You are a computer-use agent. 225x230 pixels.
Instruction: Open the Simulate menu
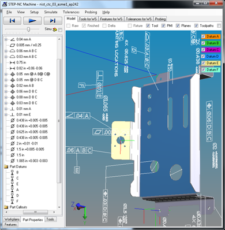click(x=51, y=12)
